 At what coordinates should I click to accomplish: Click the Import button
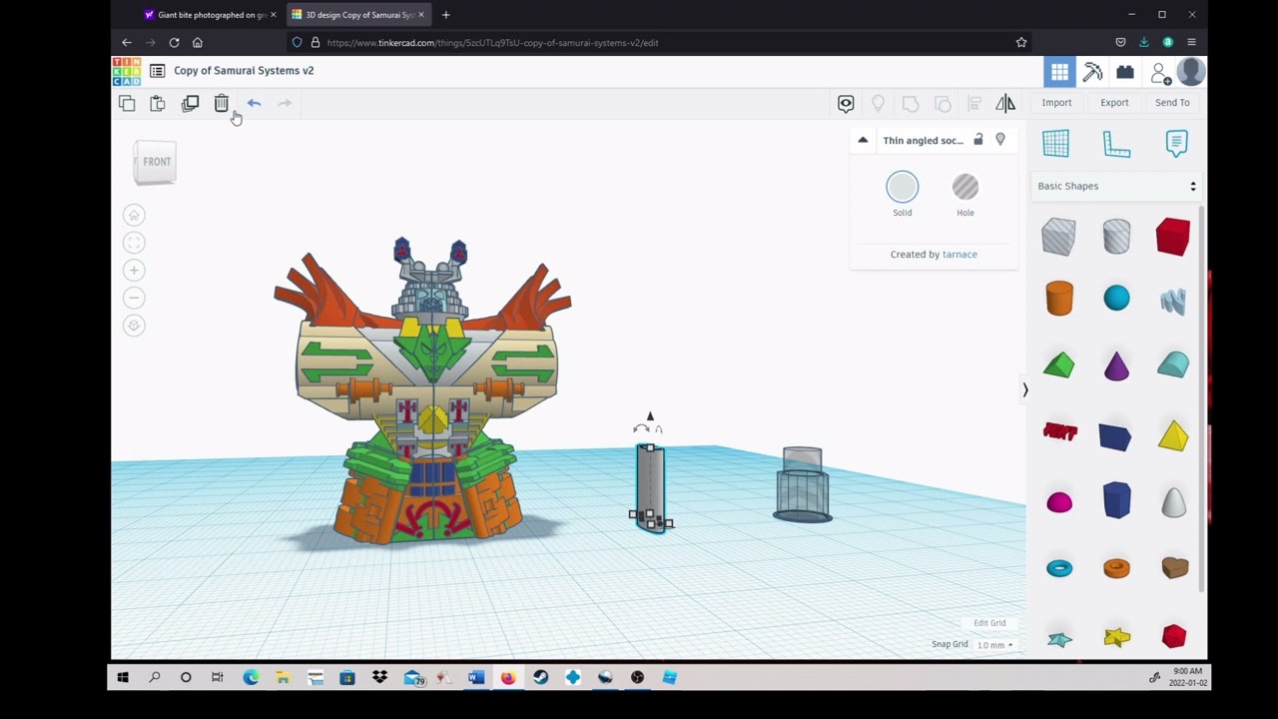pos(1056,103)
